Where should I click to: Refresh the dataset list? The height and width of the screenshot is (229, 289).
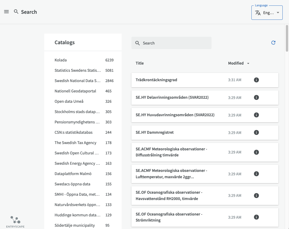[273, 43]
